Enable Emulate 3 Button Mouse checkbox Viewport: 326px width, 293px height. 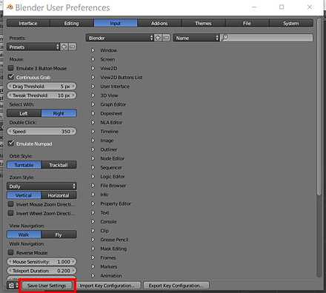tap(10, 68)
